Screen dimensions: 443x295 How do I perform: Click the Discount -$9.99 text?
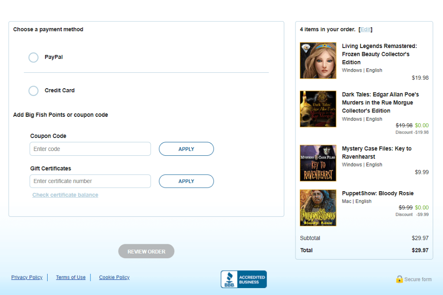(412, 215)
